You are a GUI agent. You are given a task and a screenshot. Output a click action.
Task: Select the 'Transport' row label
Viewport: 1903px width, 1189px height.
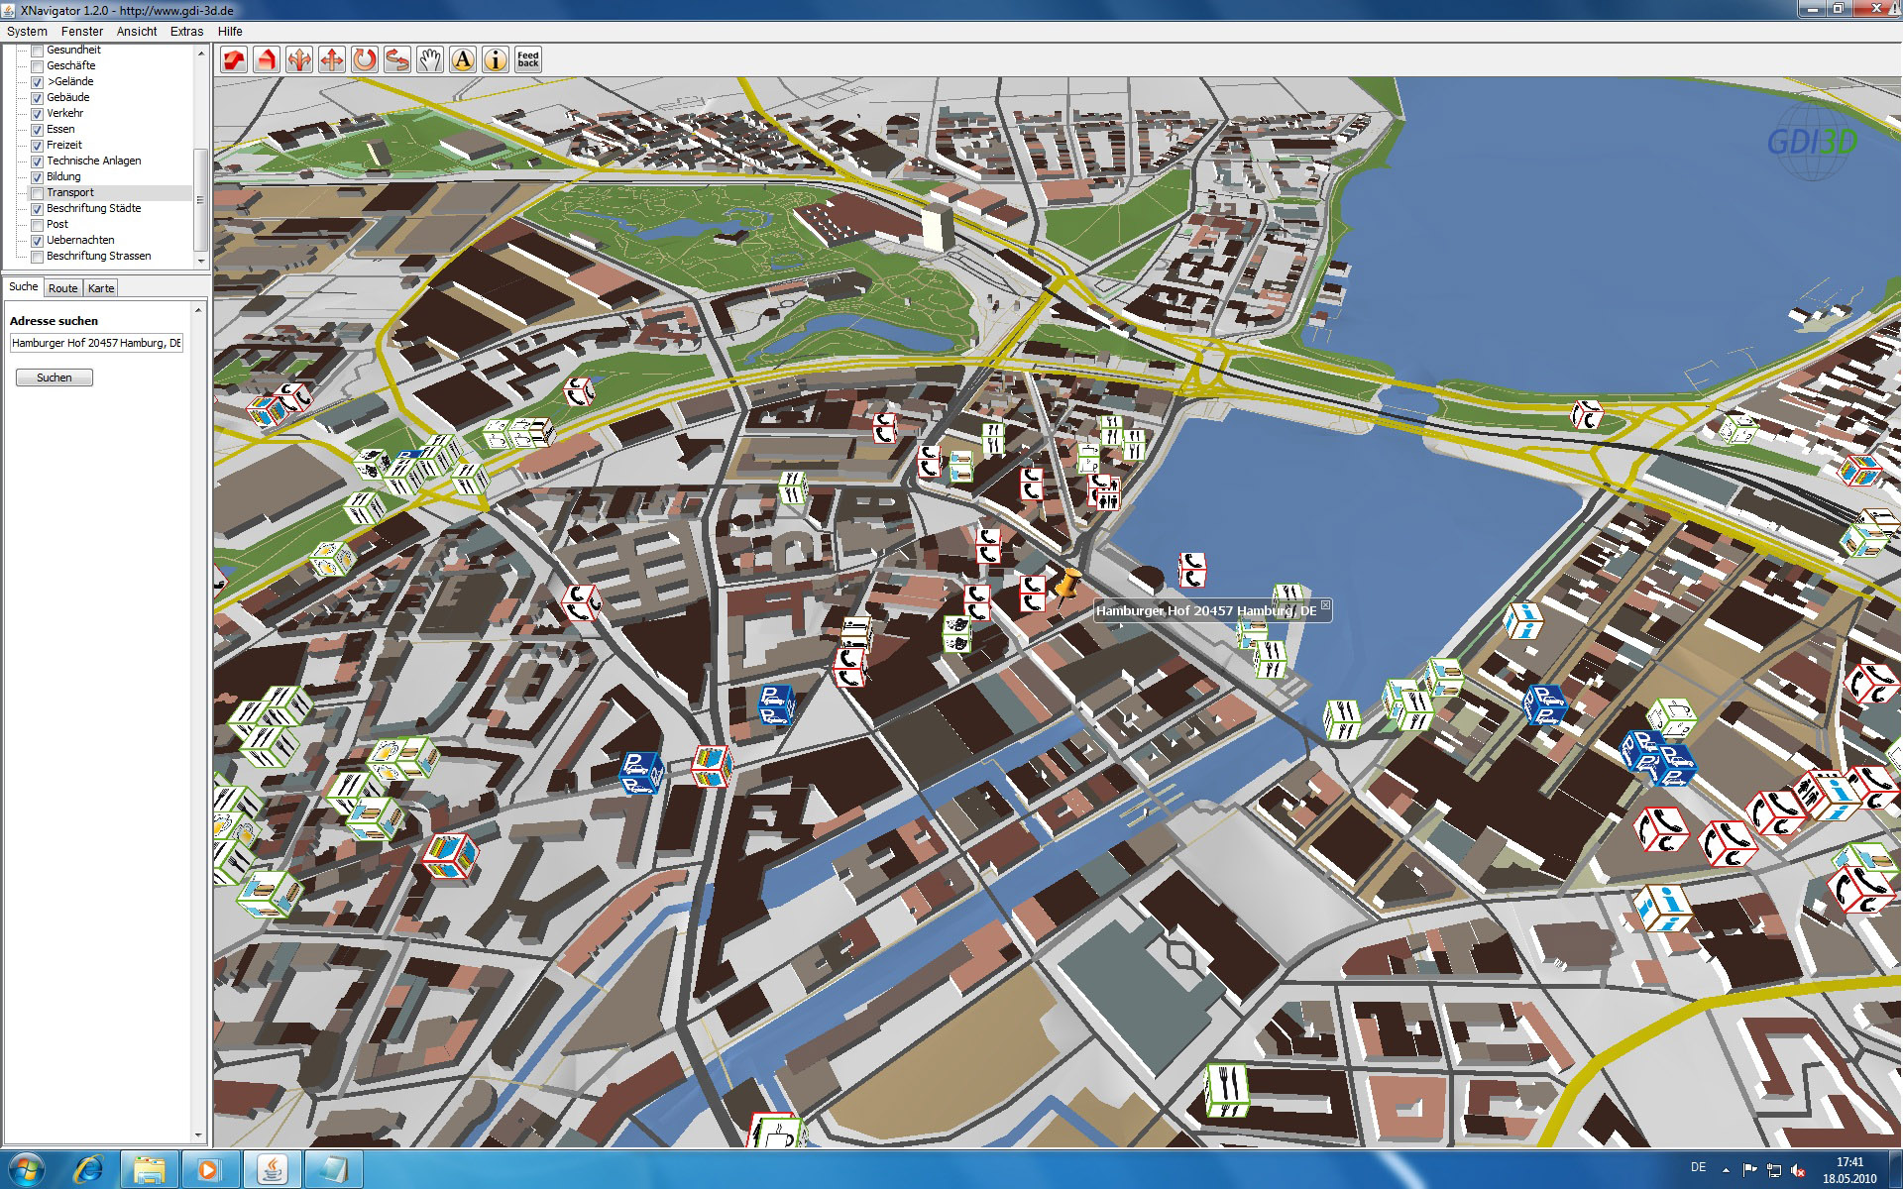[70, 193]
